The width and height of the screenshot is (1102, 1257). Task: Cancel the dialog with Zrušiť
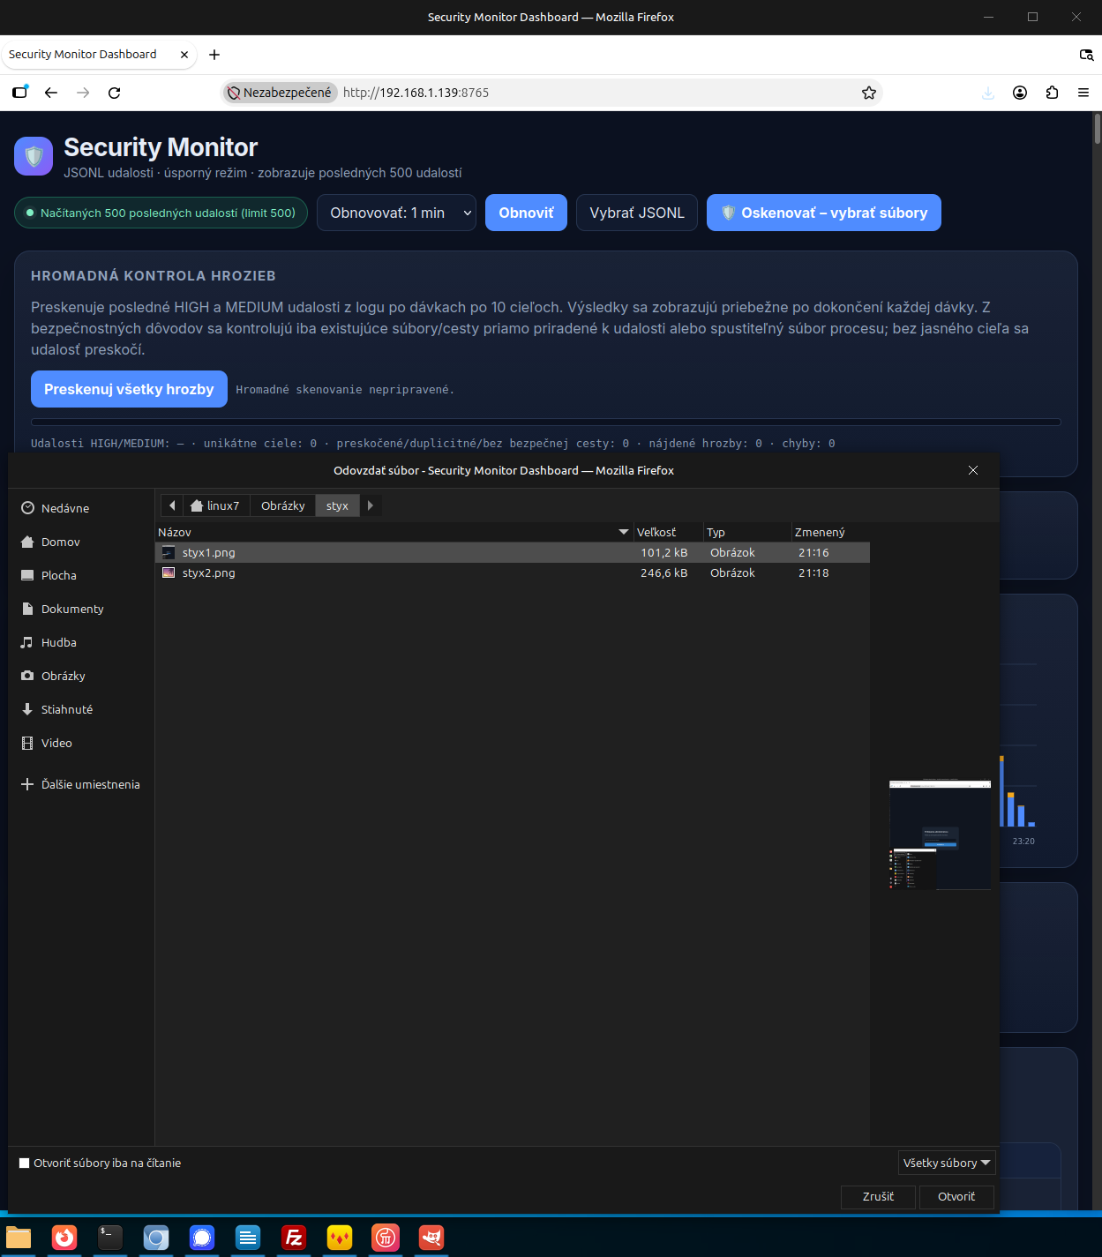pos(878,1196)
